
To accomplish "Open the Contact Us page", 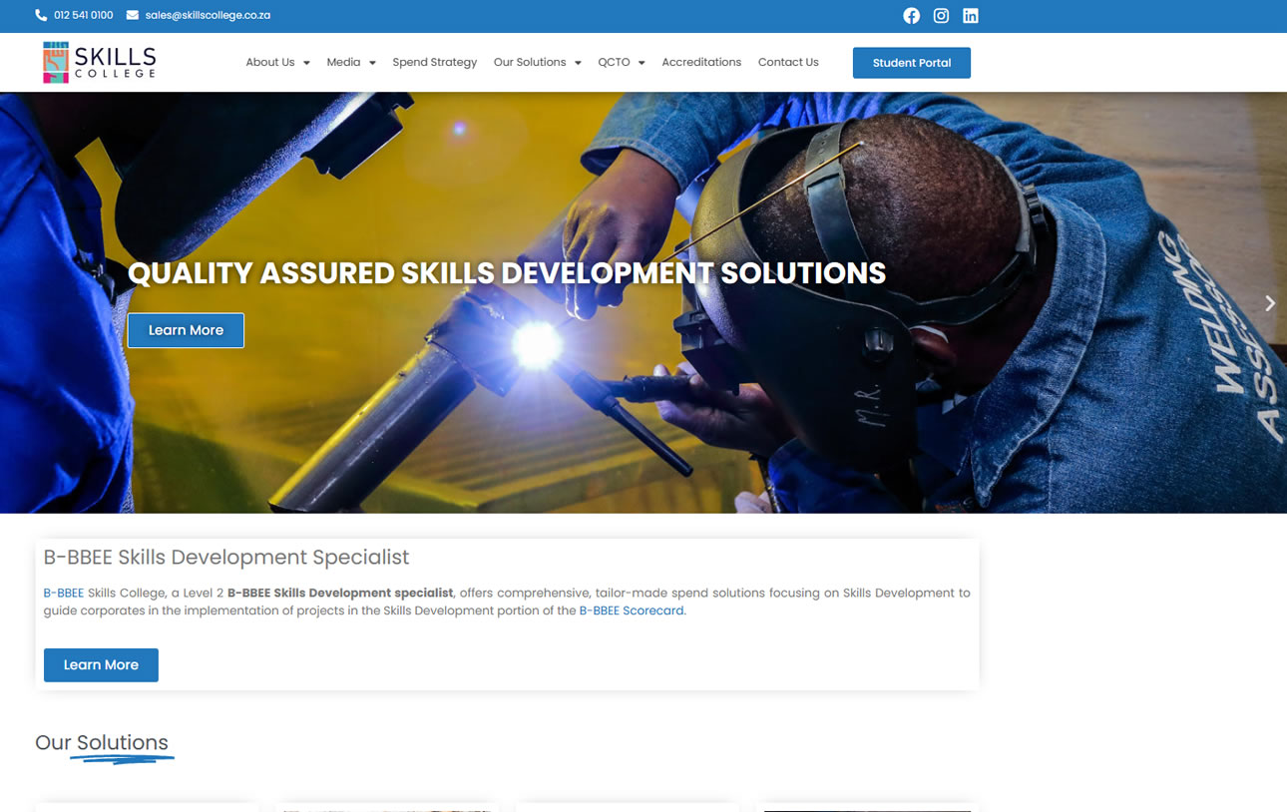I will pyautogui.click(x=788, y=62).
